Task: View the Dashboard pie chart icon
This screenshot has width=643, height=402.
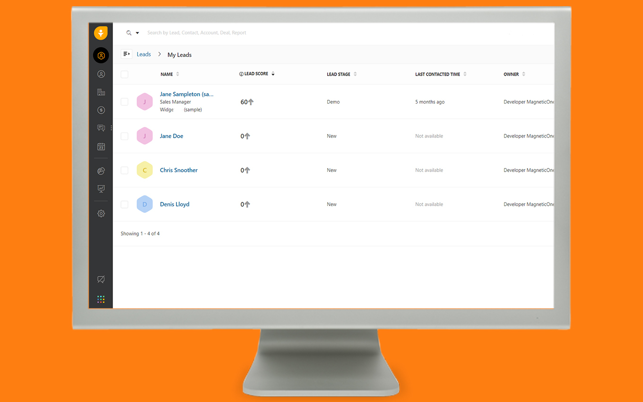Action: click(x=101, y=171)
